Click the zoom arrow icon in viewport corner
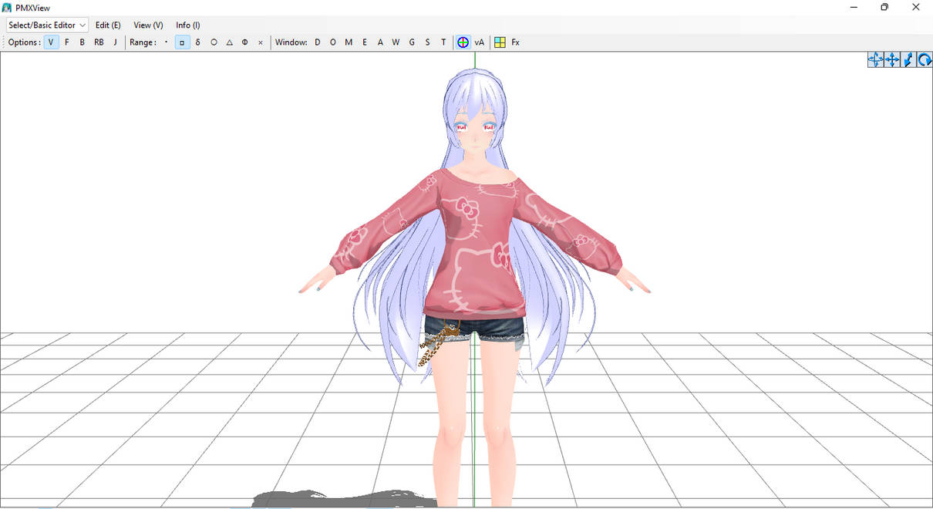Image resolution: width=933 pixels, height=509 pixels. click(908, 59)
